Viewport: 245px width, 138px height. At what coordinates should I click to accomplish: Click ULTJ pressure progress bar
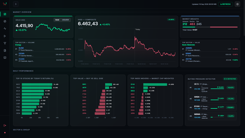pos(217,89)
